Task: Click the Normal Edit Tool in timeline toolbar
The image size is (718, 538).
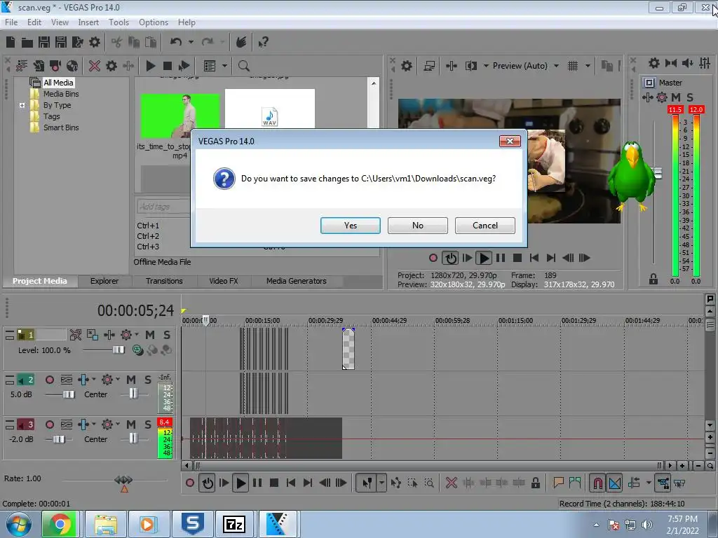Action: (367, 483)
